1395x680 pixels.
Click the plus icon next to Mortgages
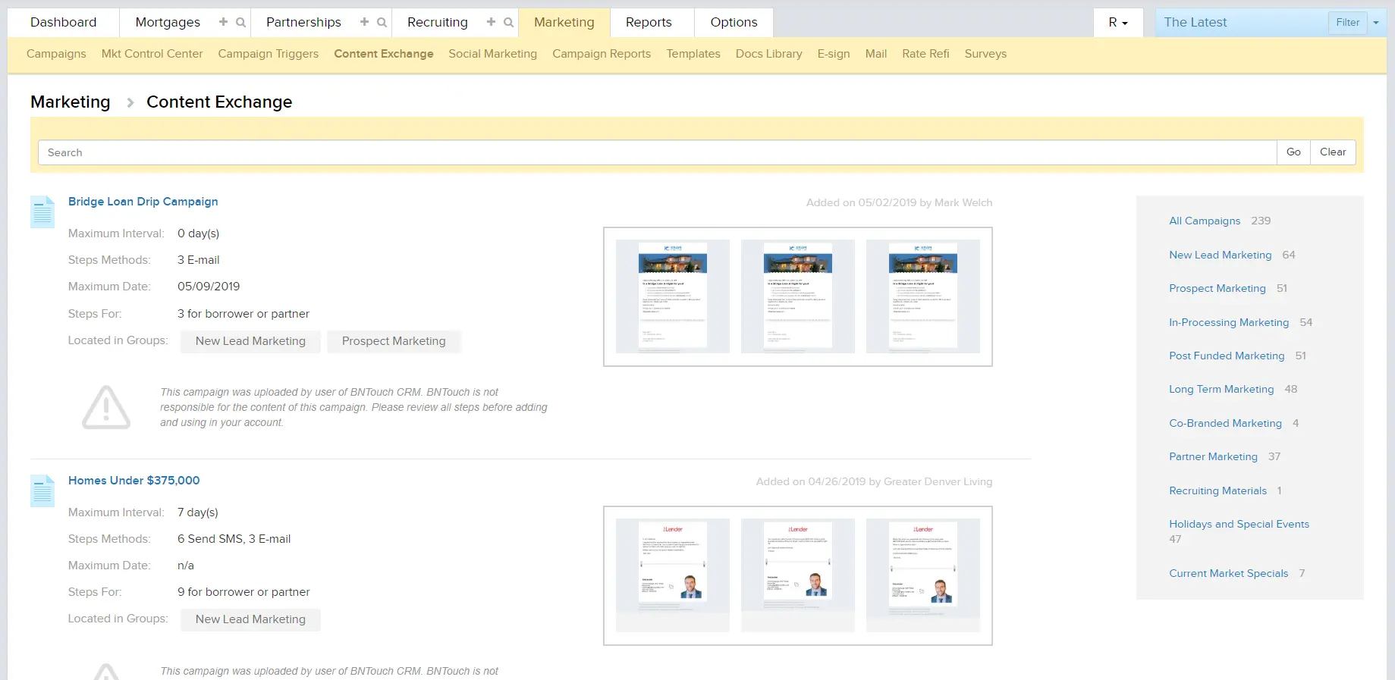[x=223, y=23]
